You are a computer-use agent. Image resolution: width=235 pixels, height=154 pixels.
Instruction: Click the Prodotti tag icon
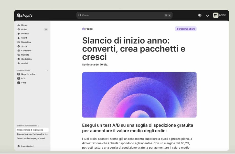[x=19, y=34]
